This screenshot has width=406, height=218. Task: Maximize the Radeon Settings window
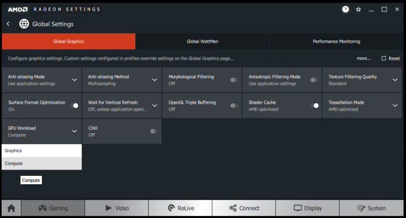(x=384, y=9)
